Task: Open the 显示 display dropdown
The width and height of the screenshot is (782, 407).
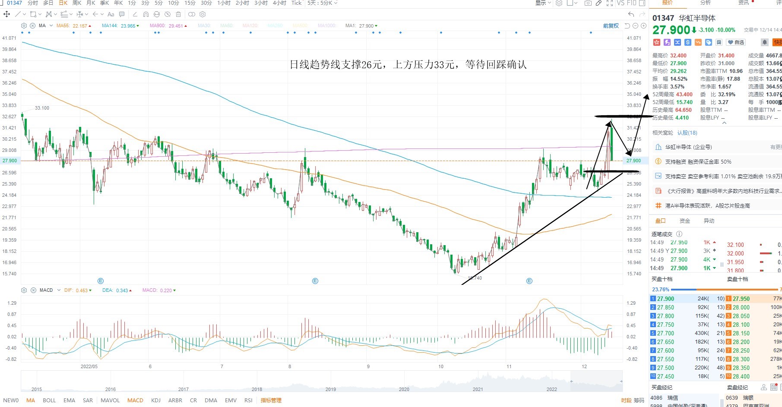Action: (543, 3)
